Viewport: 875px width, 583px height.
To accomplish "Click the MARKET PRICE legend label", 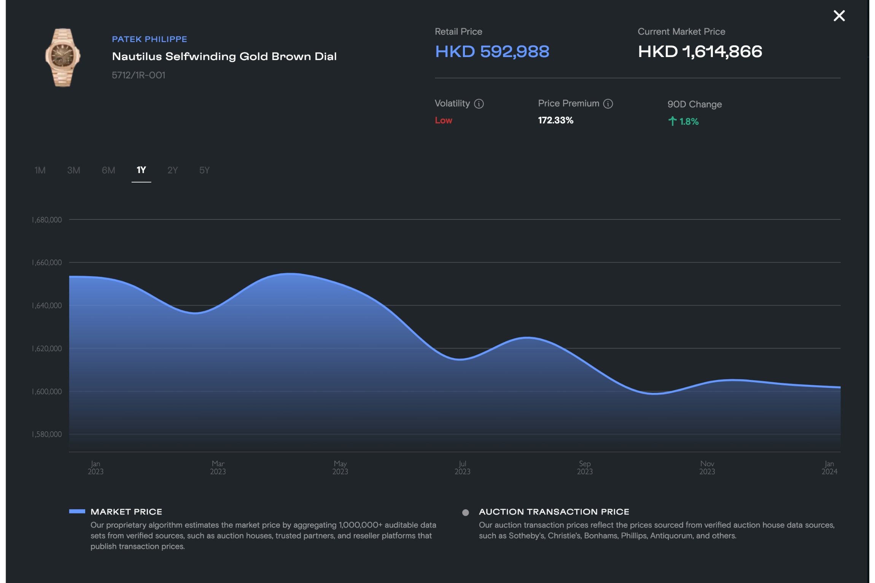I will coord(126,512).
